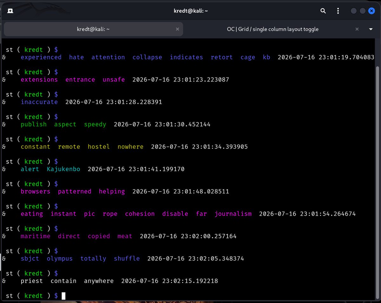
Task: Click the word 'totally' in output
Action: pos(93,259)
